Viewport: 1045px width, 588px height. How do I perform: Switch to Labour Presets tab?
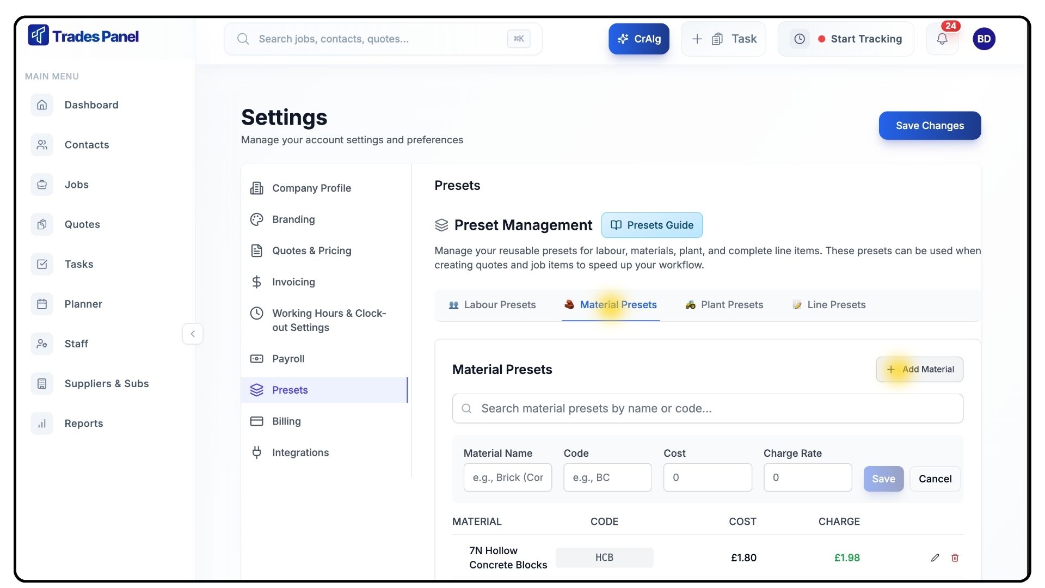(x=492, y=305)
